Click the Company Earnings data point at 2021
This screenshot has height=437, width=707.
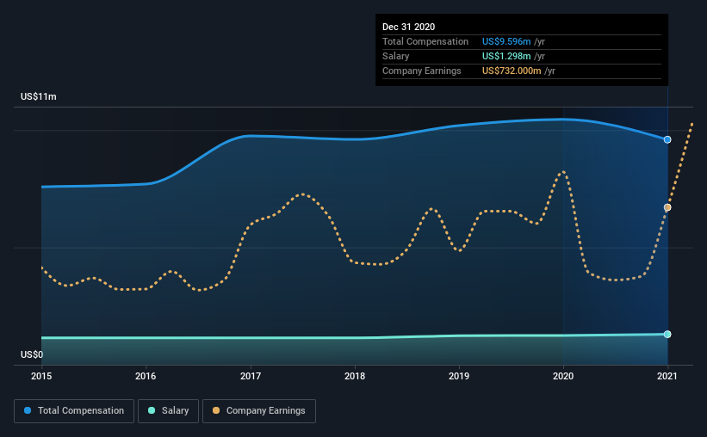pyautogui.click(x=667, y=207)
